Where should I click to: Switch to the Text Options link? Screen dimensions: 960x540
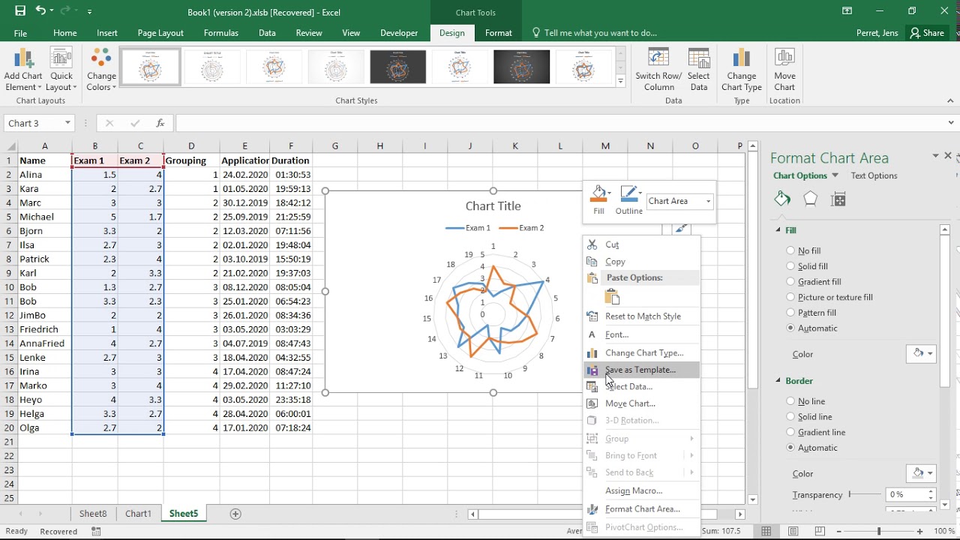pyautogui.click(x=874, y=175)
